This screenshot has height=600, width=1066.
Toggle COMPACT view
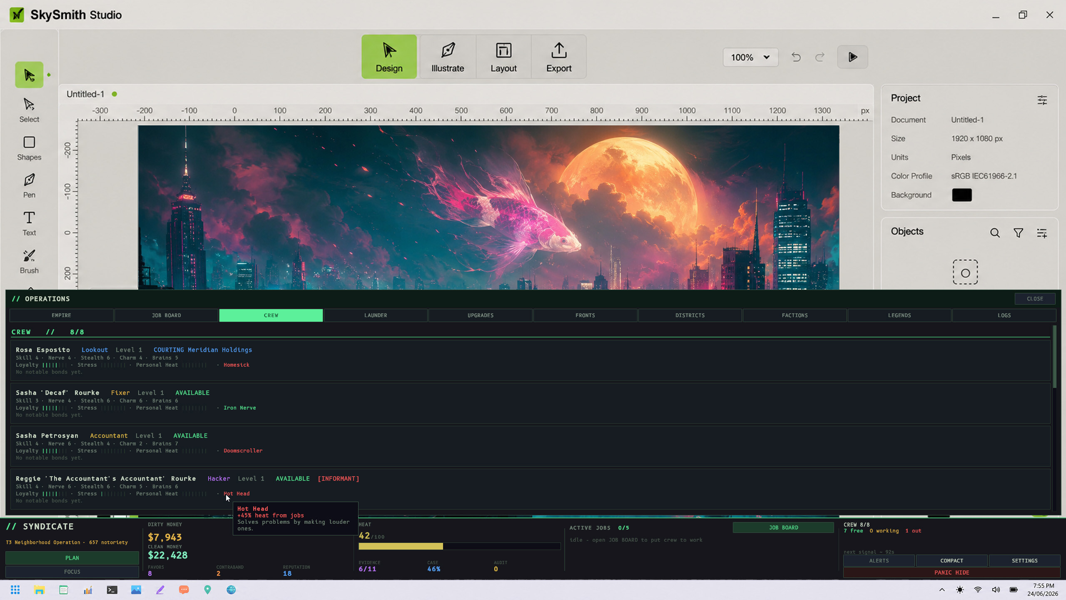[951, 561]
